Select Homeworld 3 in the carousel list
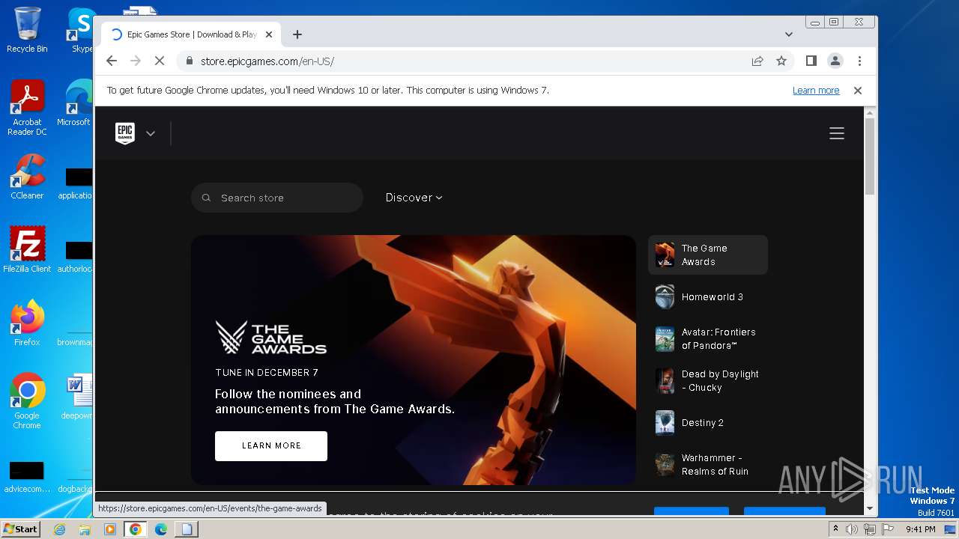The height and width of the screenshot is (539, 959). (x=708, y=296)
